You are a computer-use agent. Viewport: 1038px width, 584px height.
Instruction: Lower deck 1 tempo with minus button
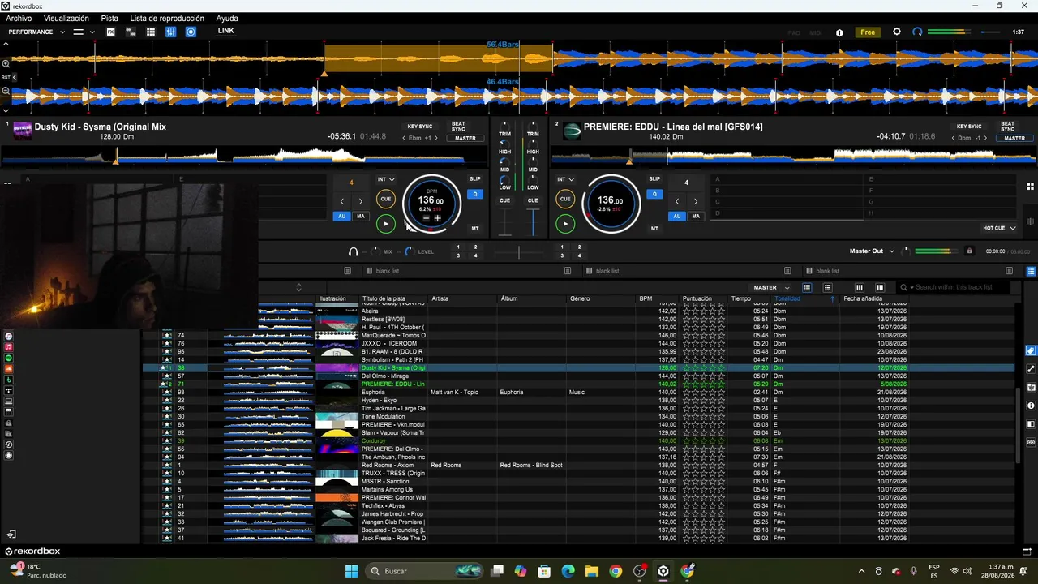[x=427, y=218]
